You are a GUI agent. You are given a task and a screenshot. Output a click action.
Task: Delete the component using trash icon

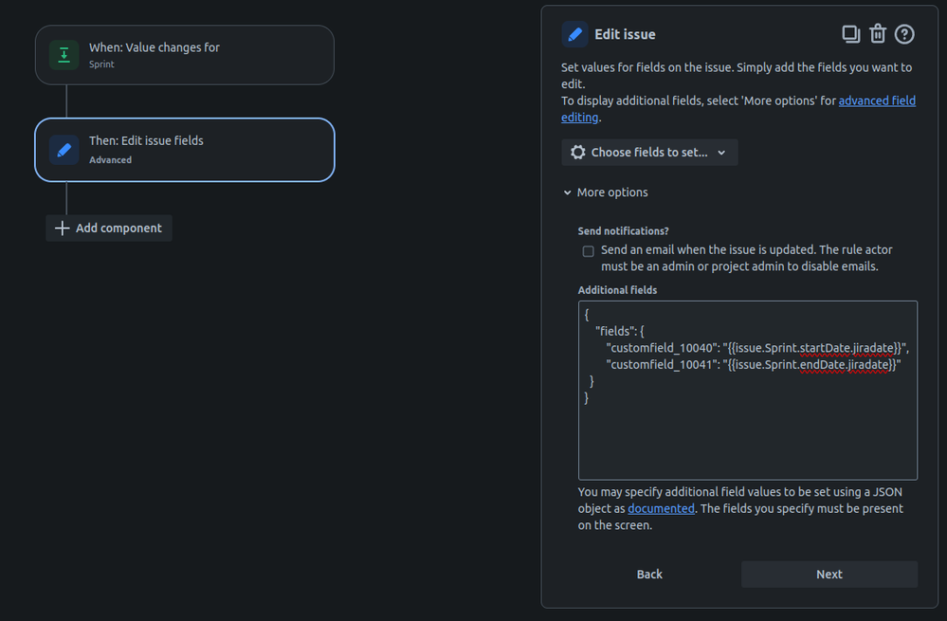878,34
